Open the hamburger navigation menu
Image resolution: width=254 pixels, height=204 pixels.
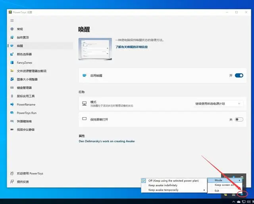point(12,21)
